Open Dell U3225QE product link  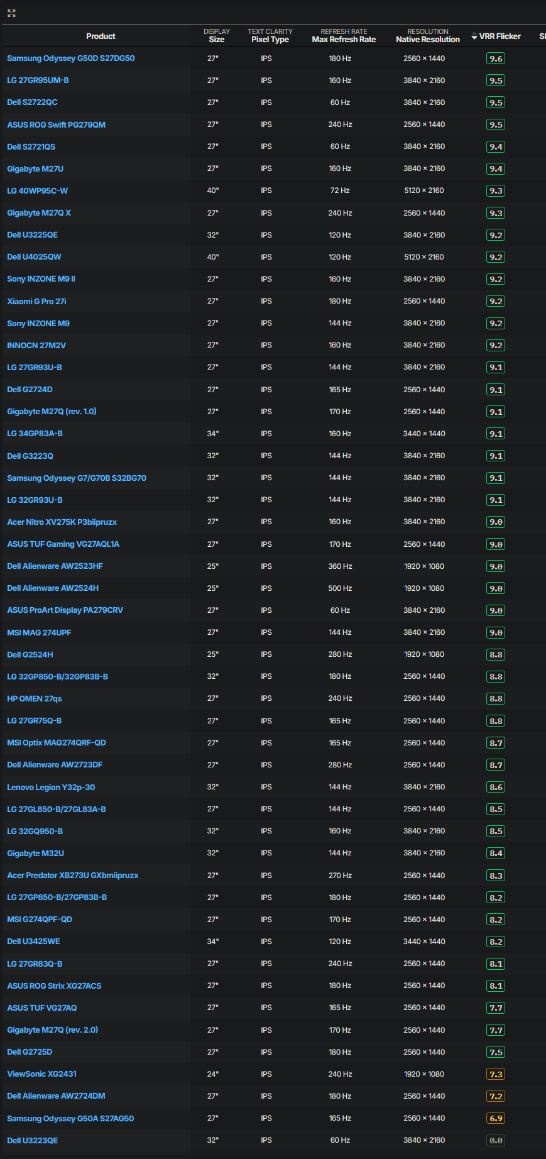point(33,235)
